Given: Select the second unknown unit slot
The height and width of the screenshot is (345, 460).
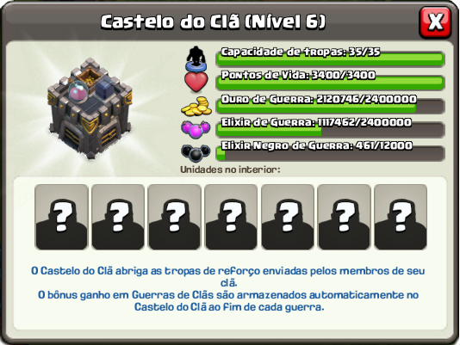Looking at the screenshot, I should coord(118,217).
